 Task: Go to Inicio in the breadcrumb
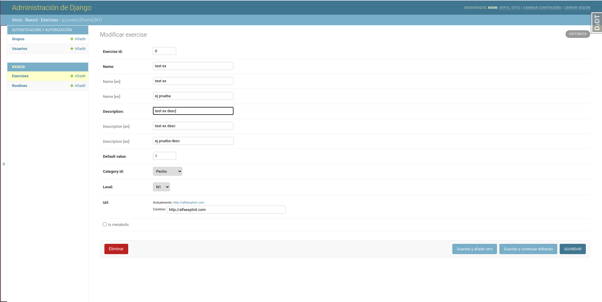pyautogui.click(x=17, y=20)
